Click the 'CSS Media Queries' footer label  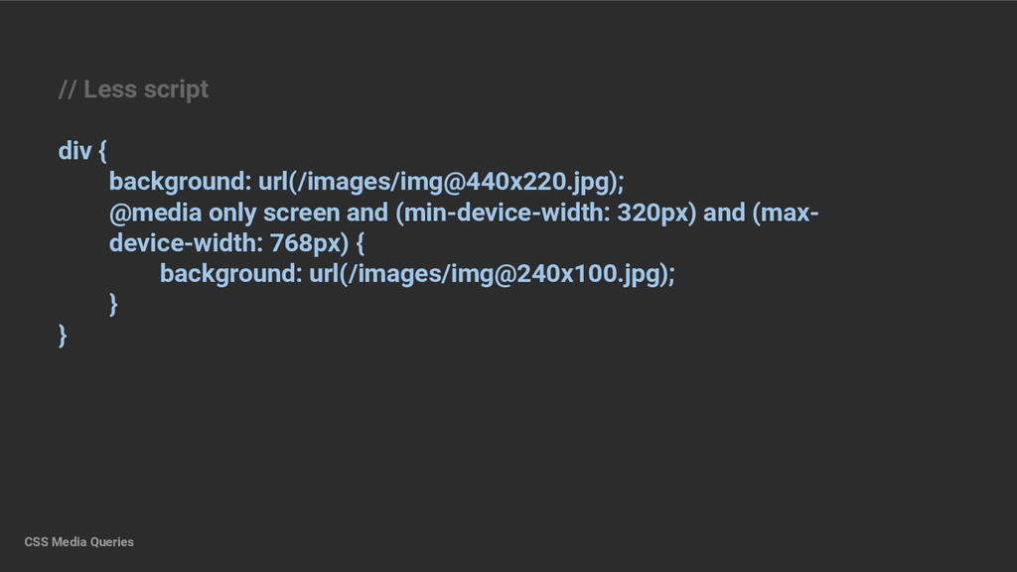point(79,542)
